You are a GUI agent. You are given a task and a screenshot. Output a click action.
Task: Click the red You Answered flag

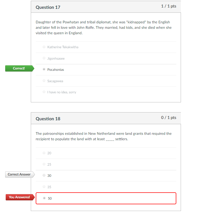(20, 197)
